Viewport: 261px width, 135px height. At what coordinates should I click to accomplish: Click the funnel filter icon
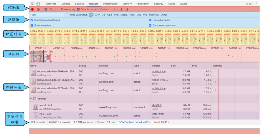[x=46, y=9]
